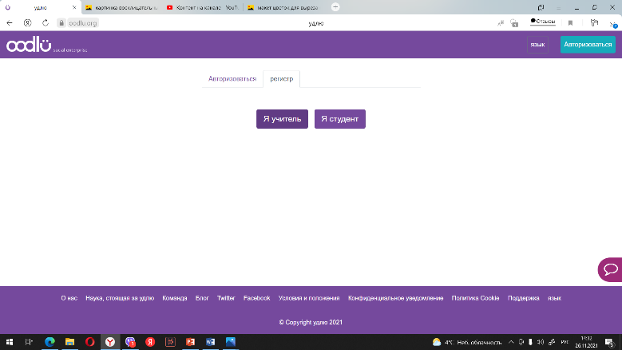
Task: Choose the Я учитель button
Action: pos(282,119)
